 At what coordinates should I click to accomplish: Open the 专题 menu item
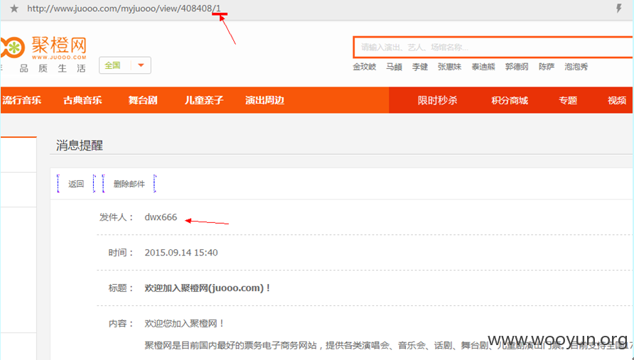(568, 101)
